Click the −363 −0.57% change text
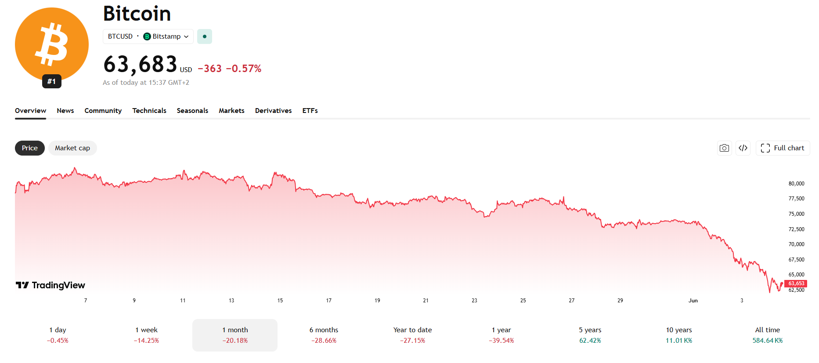The image size is (819, 363). point(229,69)
